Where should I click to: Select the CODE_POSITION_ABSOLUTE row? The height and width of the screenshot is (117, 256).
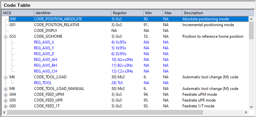click(x=129, y=19)
